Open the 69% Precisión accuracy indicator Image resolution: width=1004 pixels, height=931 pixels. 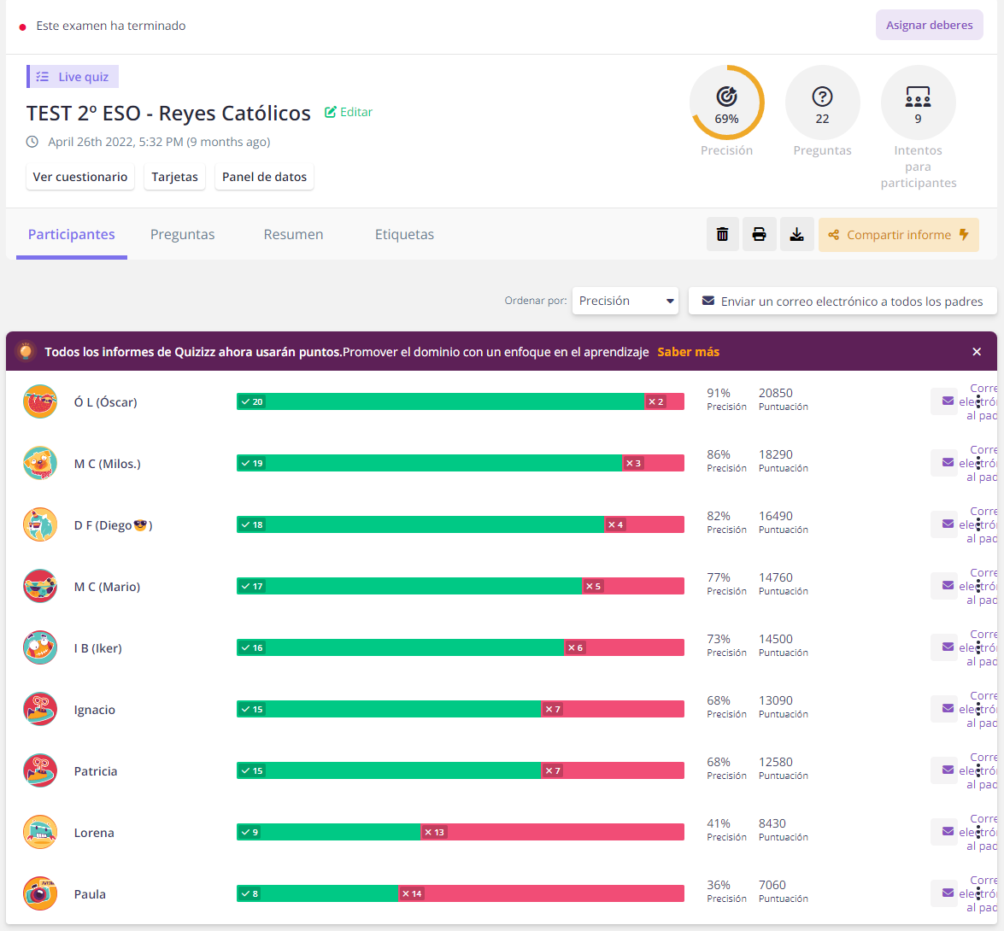[727, 102]
